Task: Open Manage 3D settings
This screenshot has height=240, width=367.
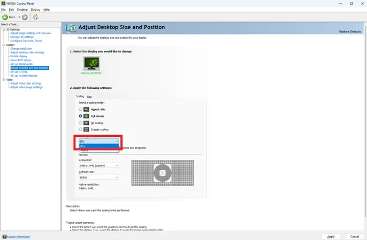Action: (22, 37)
